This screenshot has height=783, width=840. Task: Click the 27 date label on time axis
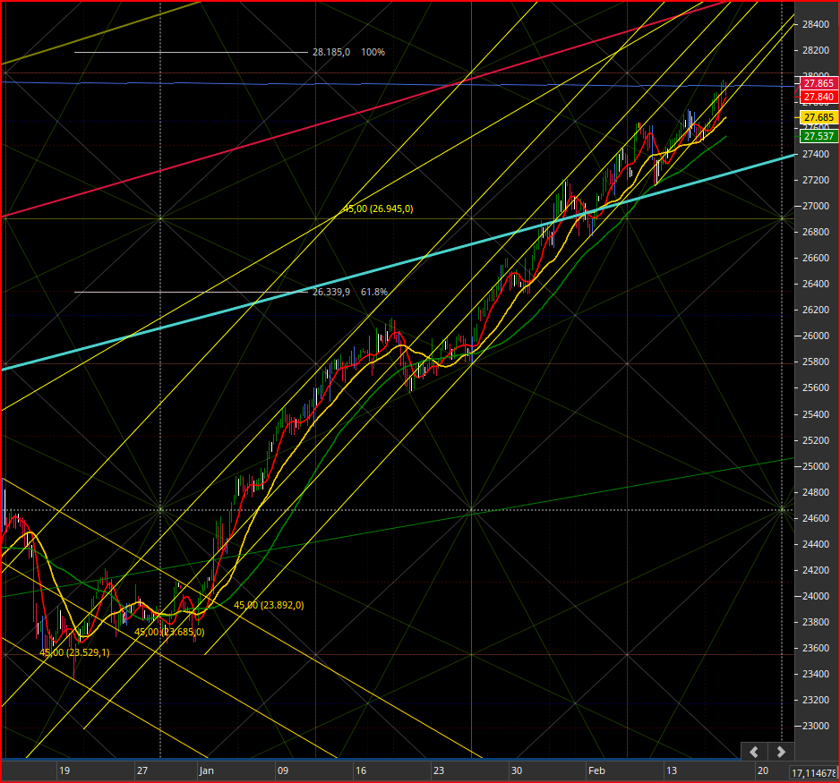(142, 770)
